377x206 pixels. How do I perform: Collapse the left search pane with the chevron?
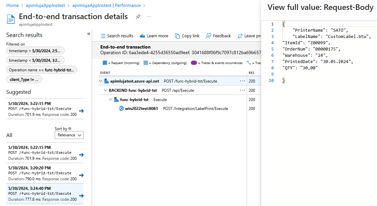click(88, 34)
